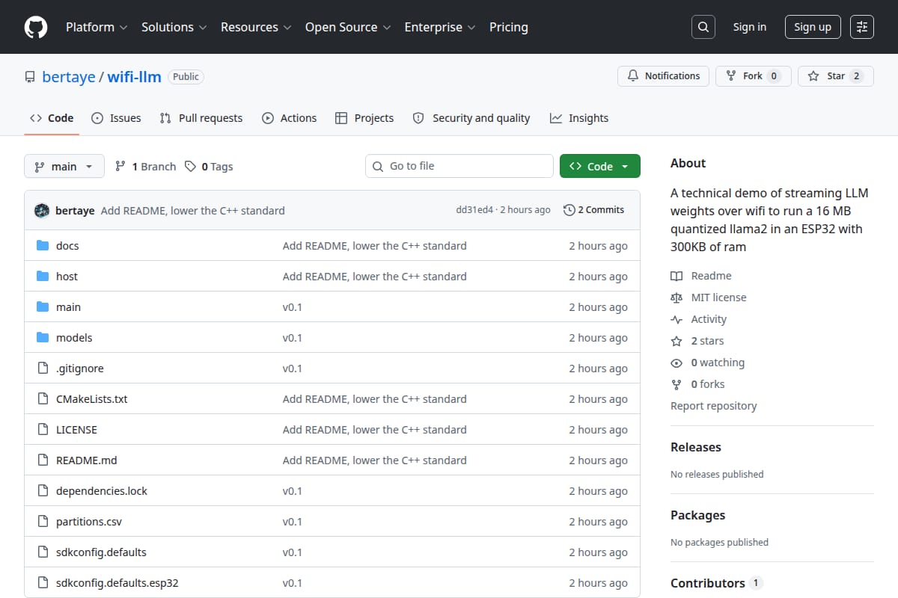Viewport: 898px width, 598px height.
Task: Click the bell icon in Notifications button
Action: [x=633, y=76]
